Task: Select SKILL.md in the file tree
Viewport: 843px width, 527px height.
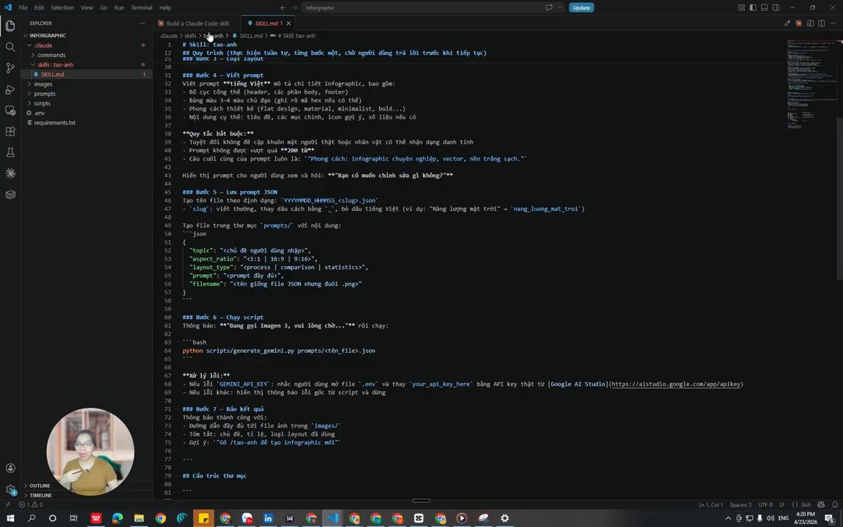Action: (x=88, y=74)
